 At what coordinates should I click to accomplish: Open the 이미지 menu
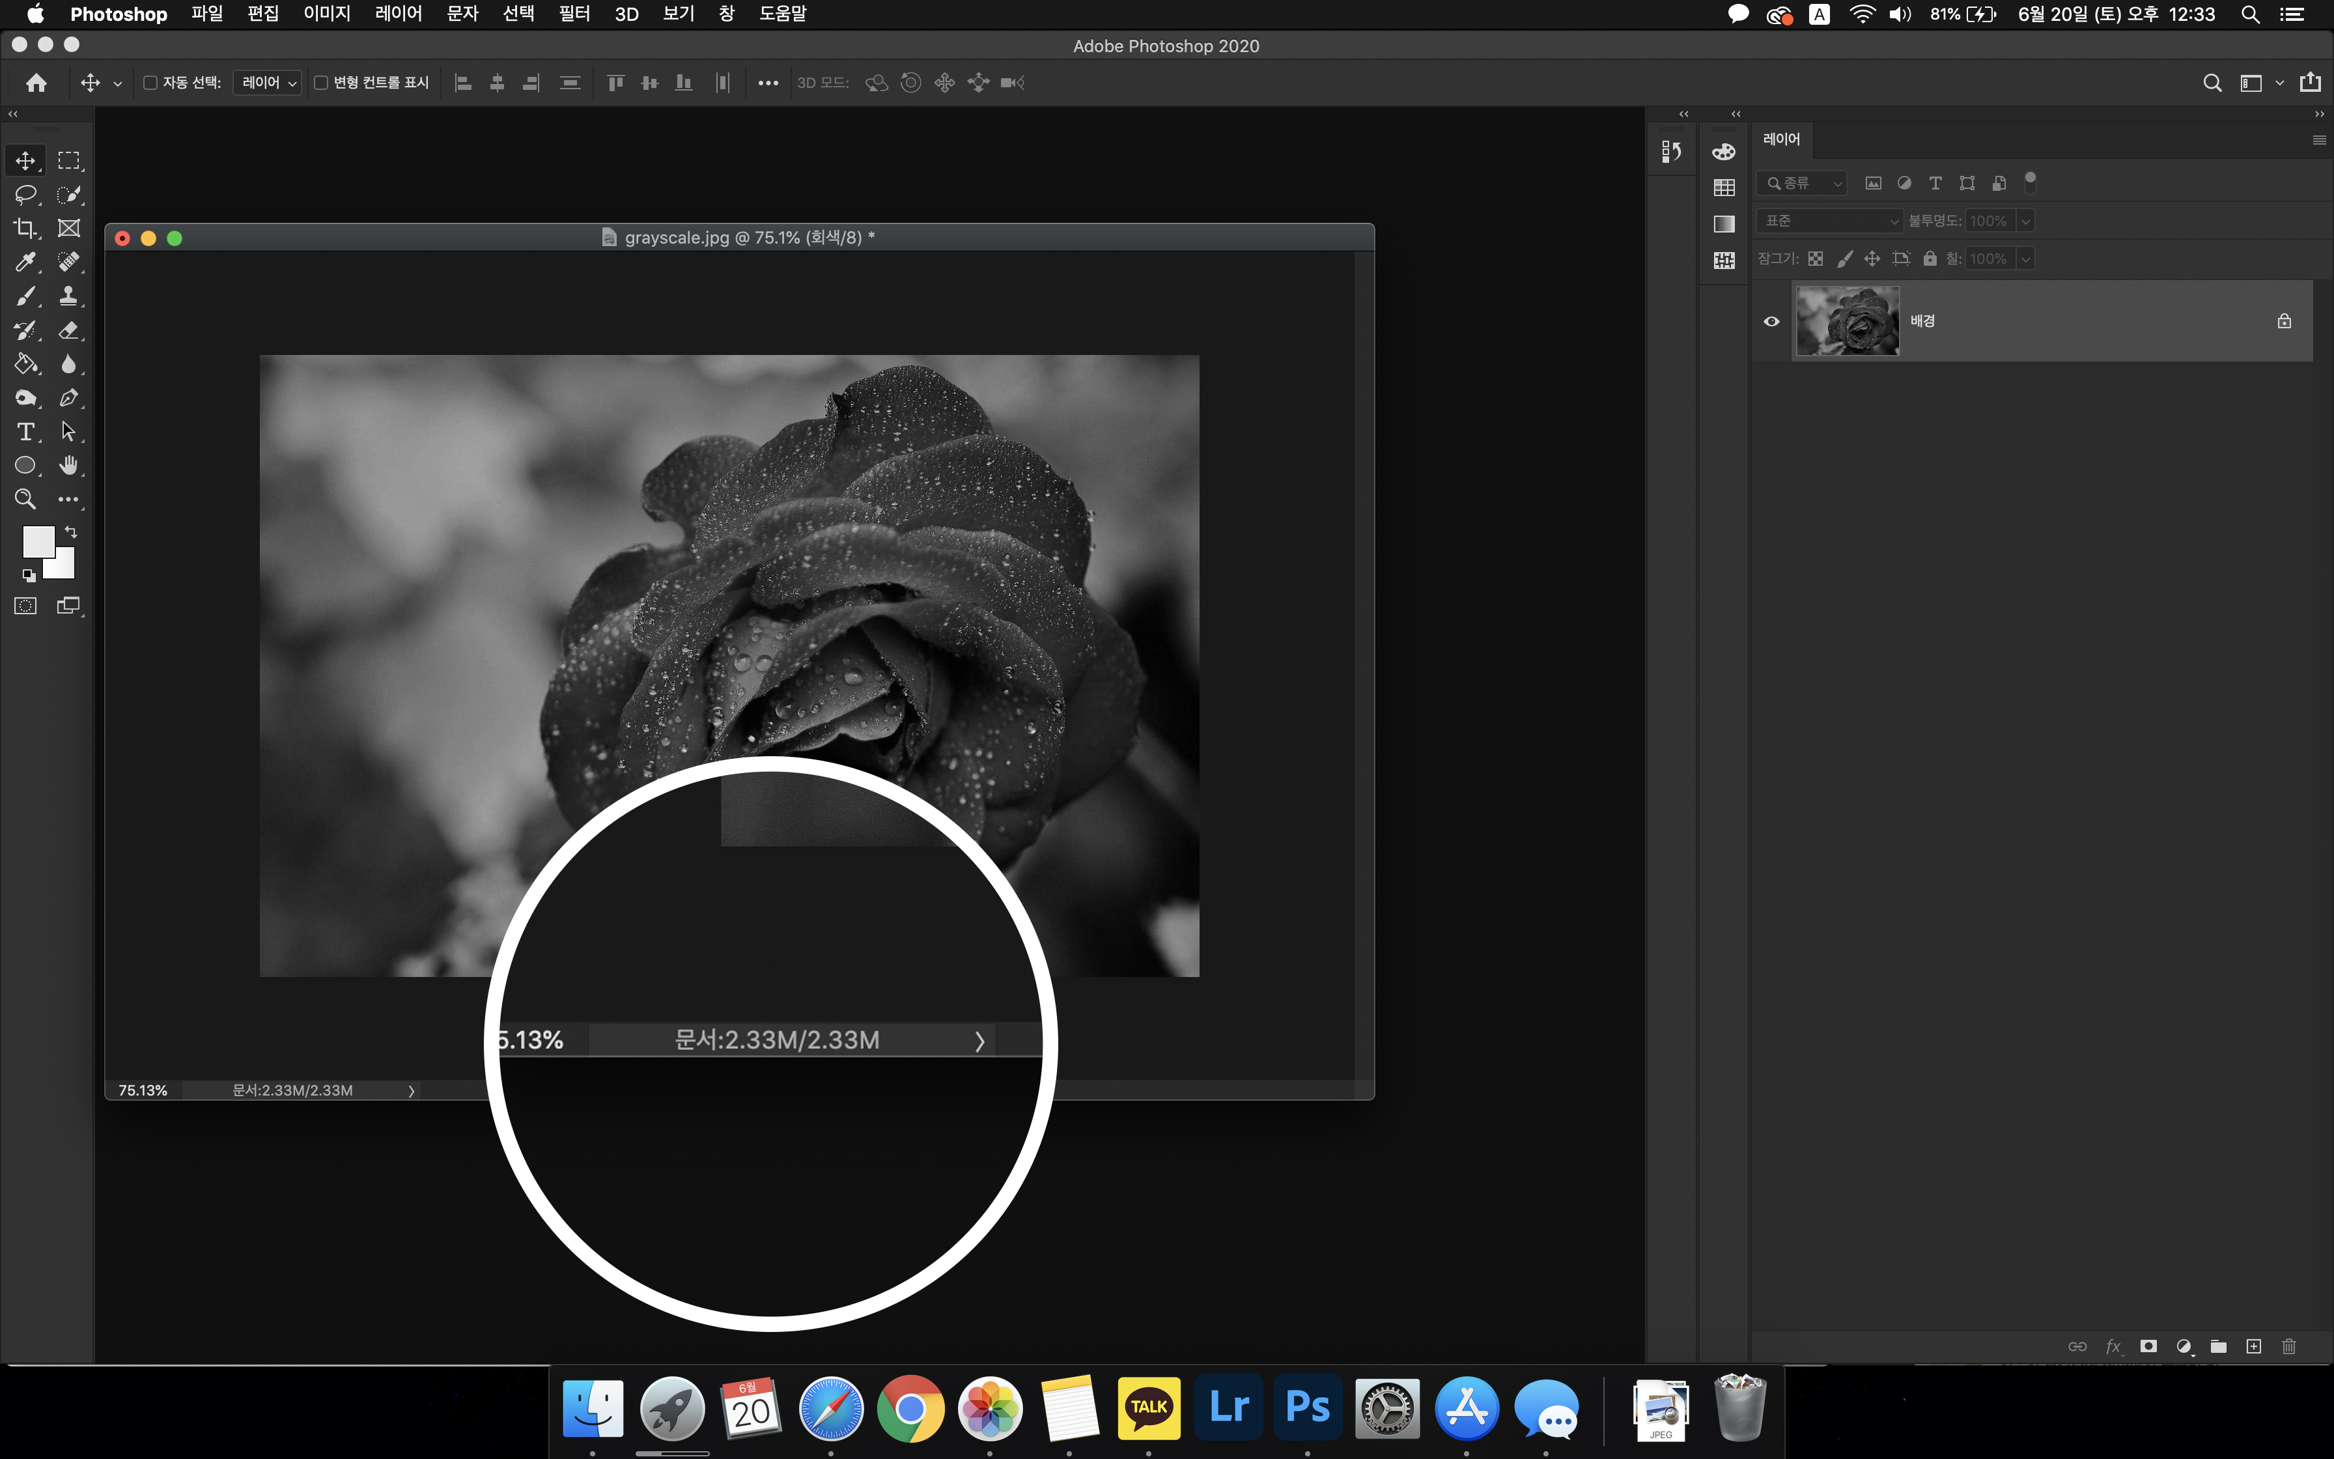click(x=326, y=14)
